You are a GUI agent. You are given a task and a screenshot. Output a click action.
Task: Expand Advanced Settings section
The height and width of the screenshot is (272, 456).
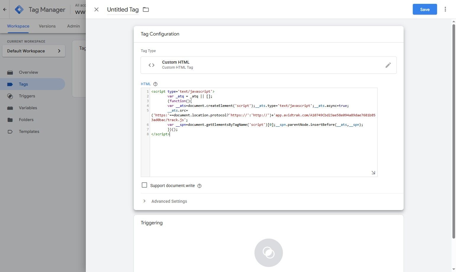coord(169,201)
